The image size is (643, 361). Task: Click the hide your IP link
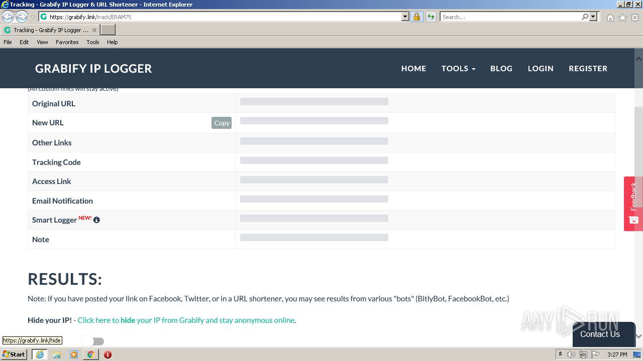(x=186, y=320)
